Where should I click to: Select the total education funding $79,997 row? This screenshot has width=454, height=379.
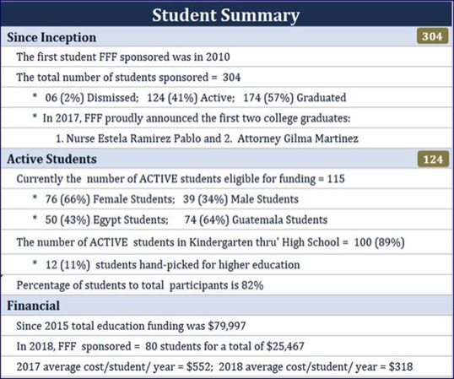click(x=226, y=326)
